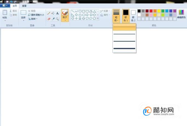Click the Redo arrow in title bar
This screenshot has width=187, height=126.
tap(15, 2)
